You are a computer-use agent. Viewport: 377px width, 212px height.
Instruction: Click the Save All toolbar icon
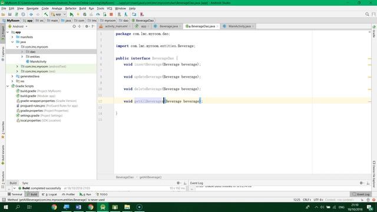point(10,14)
